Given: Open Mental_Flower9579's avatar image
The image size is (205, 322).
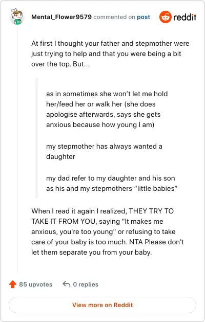Looking at the screenshot, I should (17, 16).
